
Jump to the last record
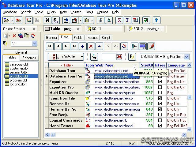coord(74,46)
